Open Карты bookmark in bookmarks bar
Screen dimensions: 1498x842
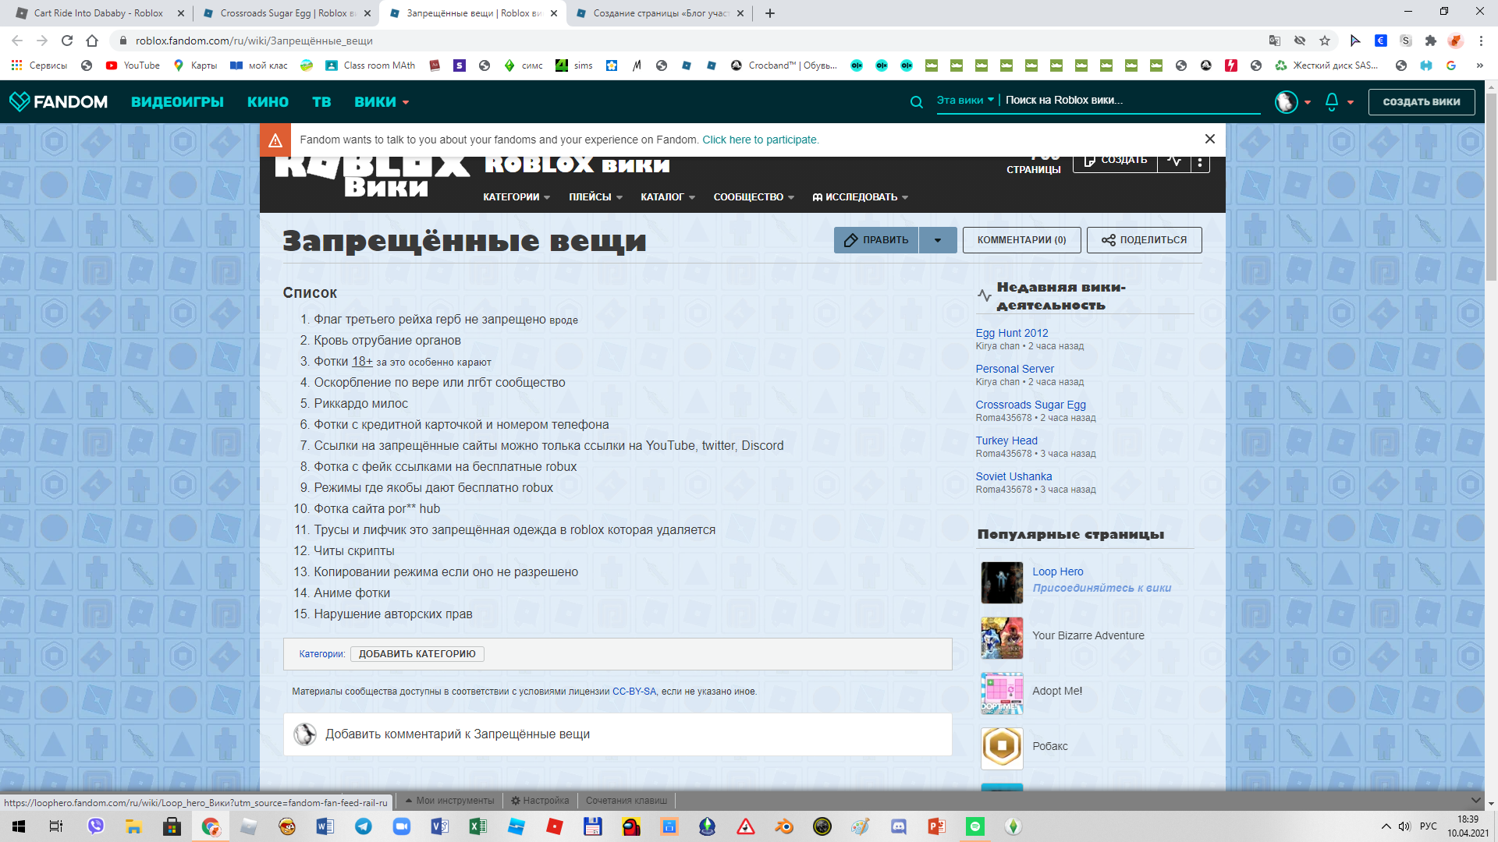click(195, 65)
